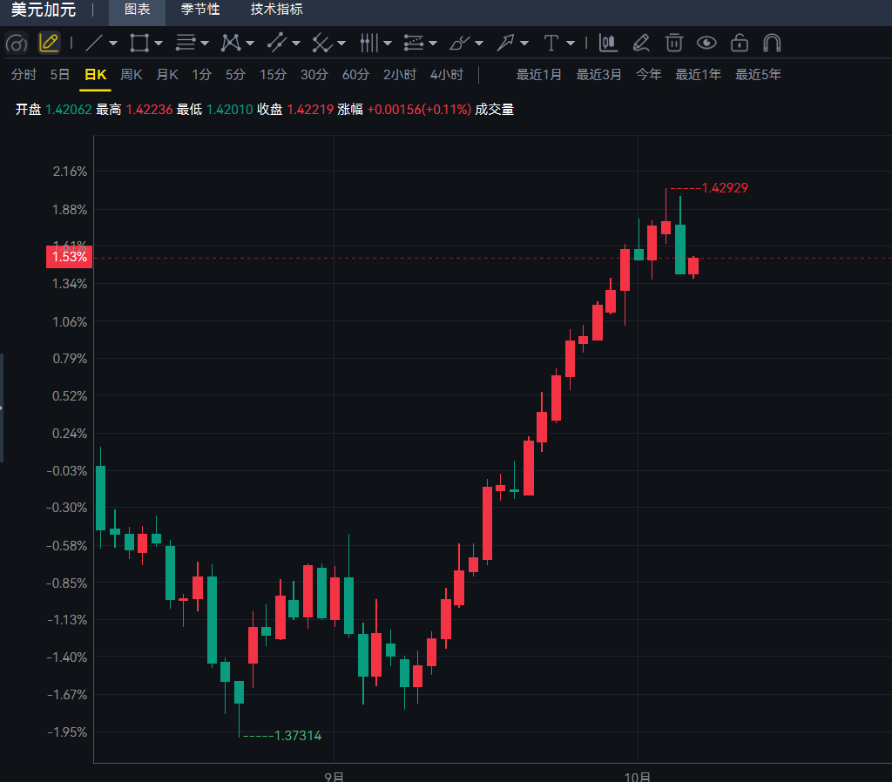
Task: Expand the channel tool dropdown arrow
Action: click(x=296, y=44)
